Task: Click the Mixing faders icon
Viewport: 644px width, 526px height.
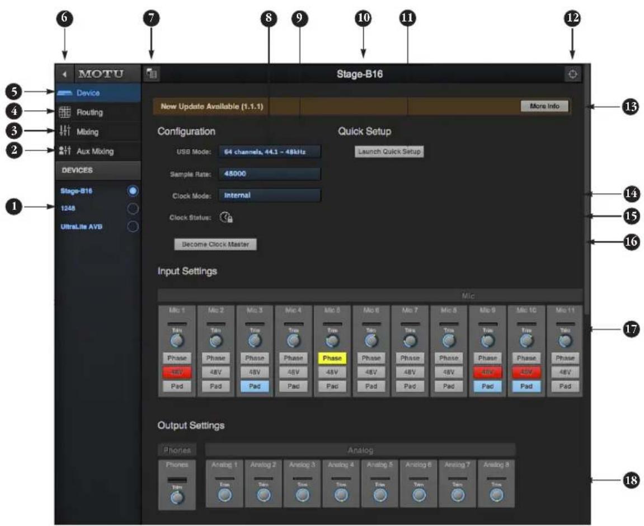Action: [x=64, y=131]
